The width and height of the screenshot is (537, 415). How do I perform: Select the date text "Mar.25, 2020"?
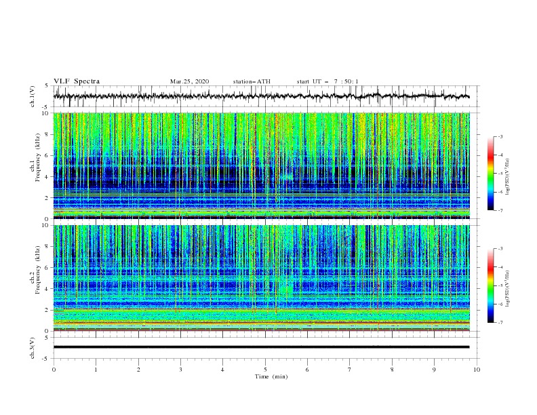(189, 81)
